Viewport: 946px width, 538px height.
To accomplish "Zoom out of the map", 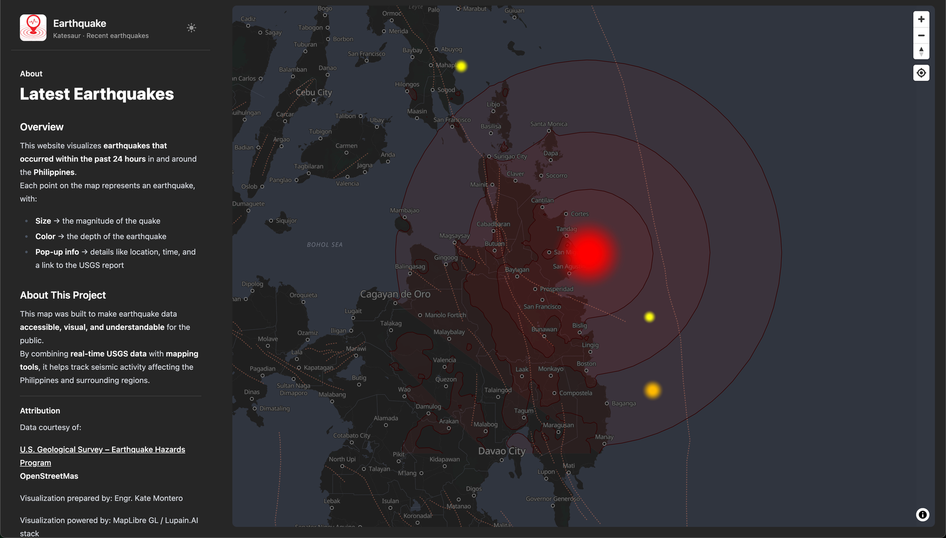I will click(921, 35).
